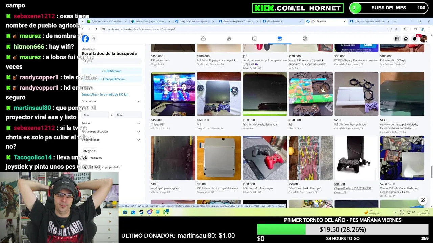Open Discord from the taskbar
Image resolution: width=433 pixels, height=243 pixels.
(150, 212)
